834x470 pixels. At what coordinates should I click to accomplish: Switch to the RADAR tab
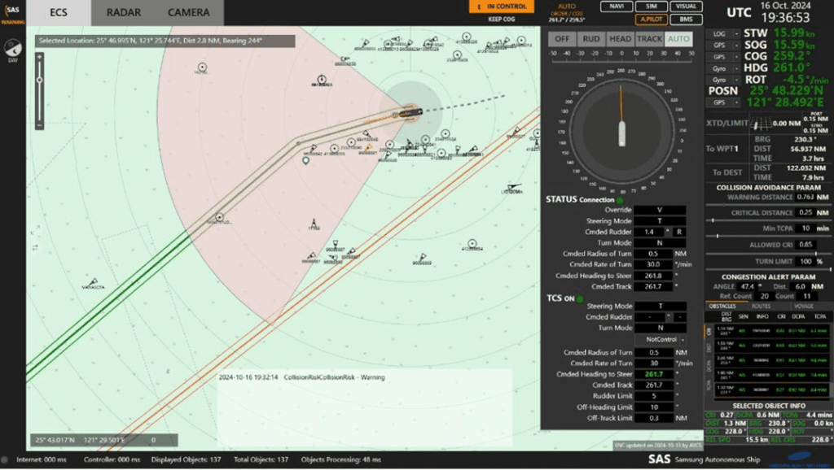click(124, 12)
